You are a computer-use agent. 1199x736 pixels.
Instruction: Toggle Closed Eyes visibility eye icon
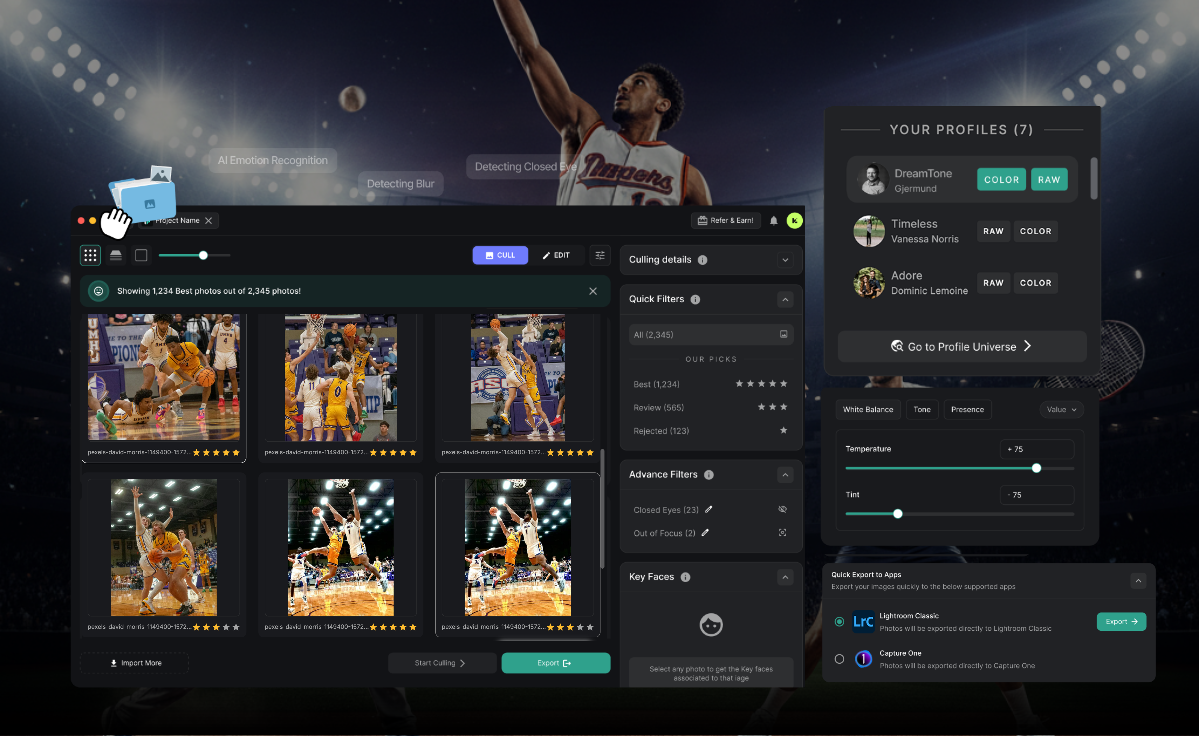(782, 510)
